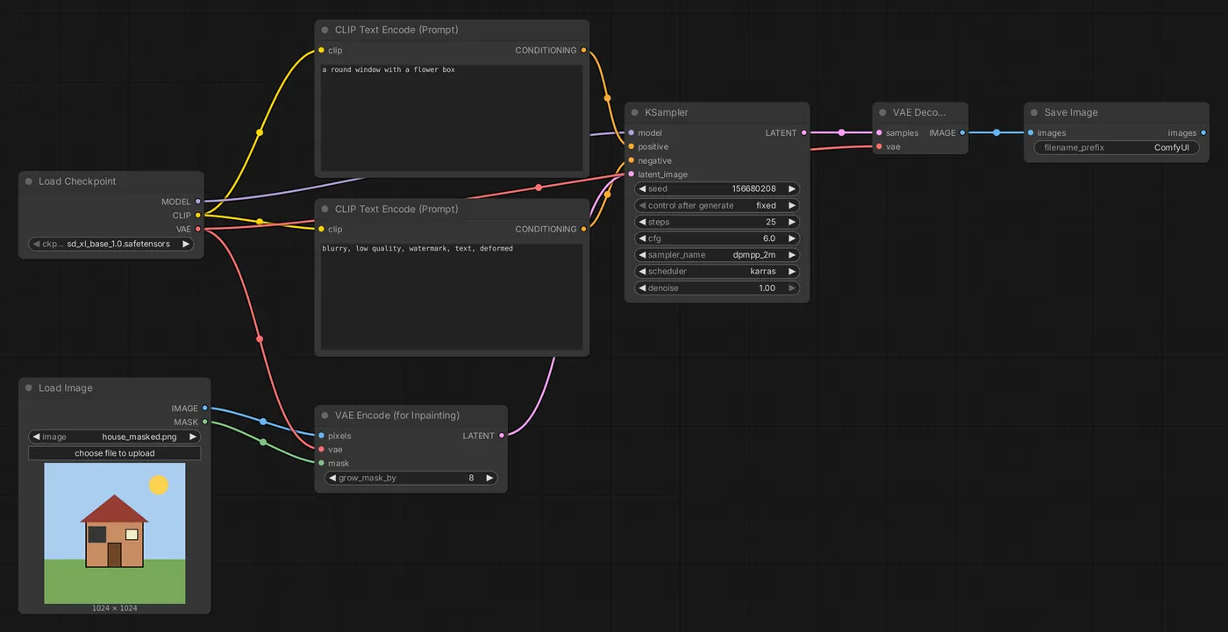
Task: Click into the blurry, low quality prompt text box
Action: [452, 297]
